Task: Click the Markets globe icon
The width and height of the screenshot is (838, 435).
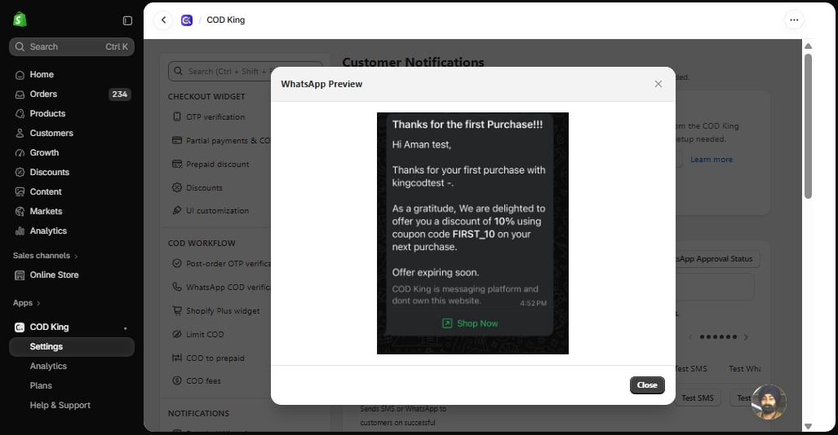Action: 20,212
